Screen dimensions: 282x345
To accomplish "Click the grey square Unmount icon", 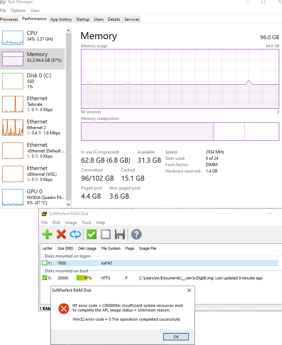I will coord(106,234).
